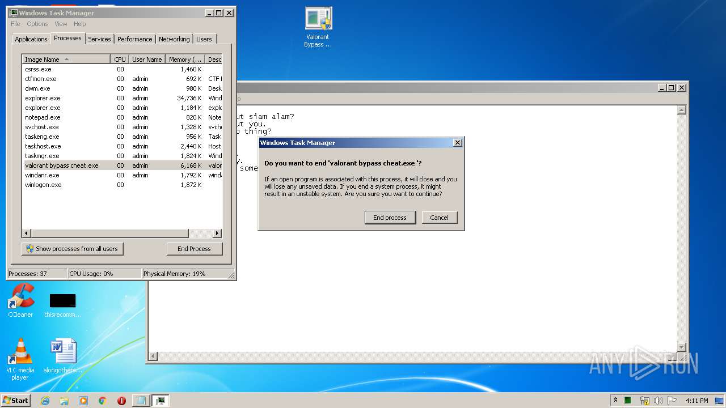
Task: Sort processes by CPU column
Action: (x=120, y=59)
